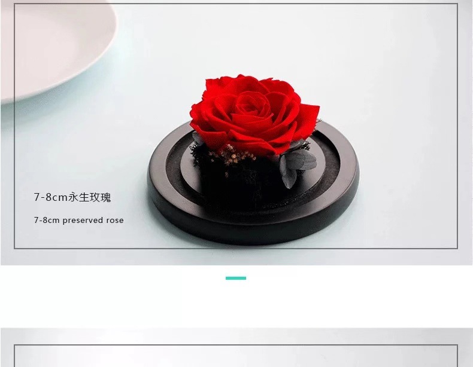Image resolution: width=473 pixels, height=367 pixels.
Task: Click the "永生玫瑰" characters in the caption
Action: pyautogui.click(x=90, y=197)
